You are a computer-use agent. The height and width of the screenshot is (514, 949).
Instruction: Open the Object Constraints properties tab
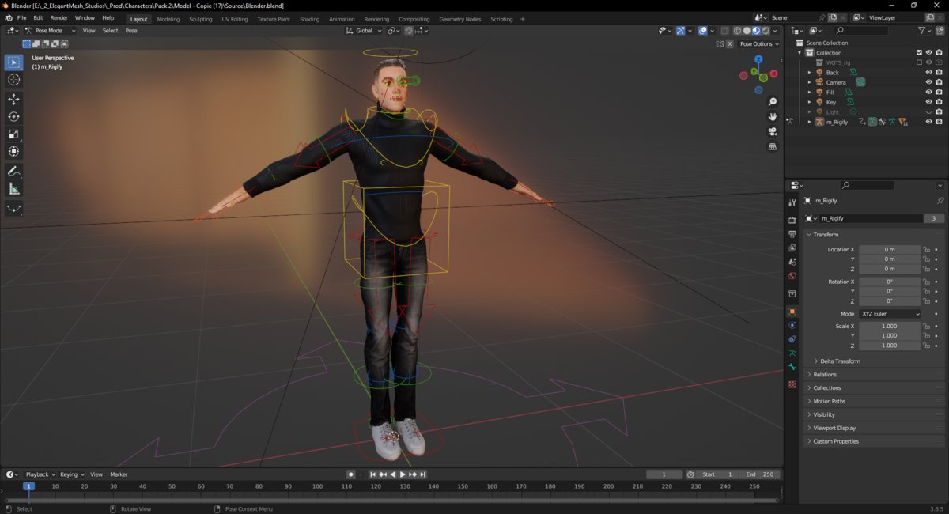(792, 339)
